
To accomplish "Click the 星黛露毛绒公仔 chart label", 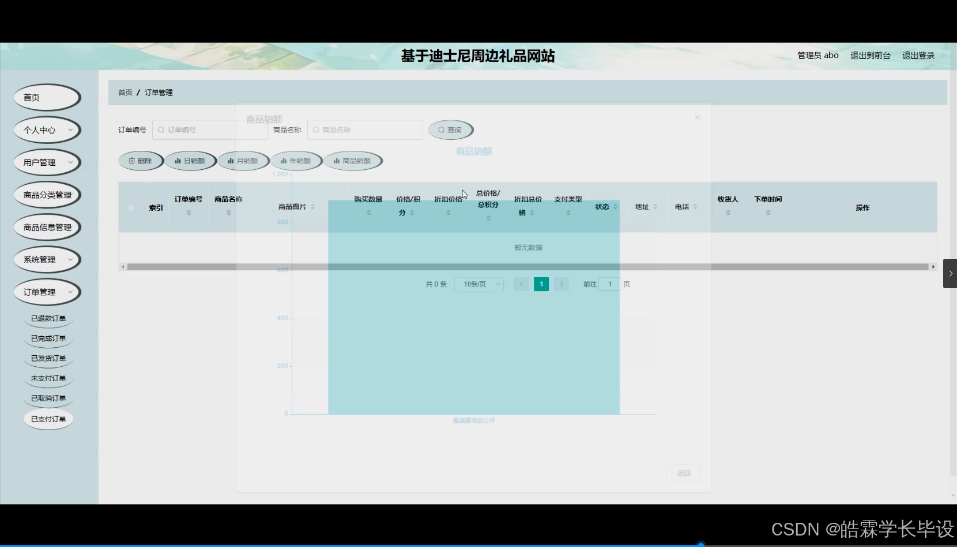I will (474, 421).
